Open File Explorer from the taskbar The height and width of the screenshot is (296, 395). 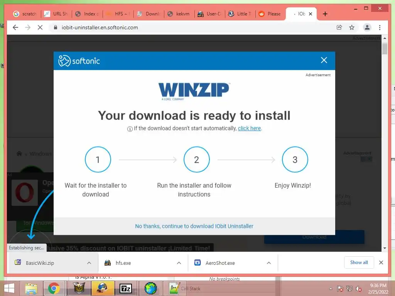[31, 288]
